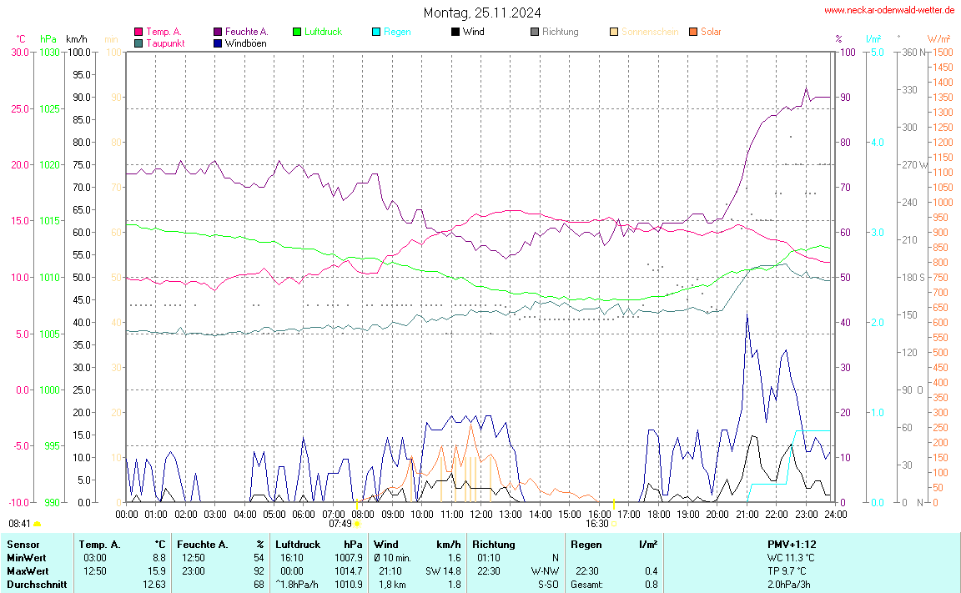Click the teal Taupunkt legend square
961x593 pixels.
(x=138, y=43)
